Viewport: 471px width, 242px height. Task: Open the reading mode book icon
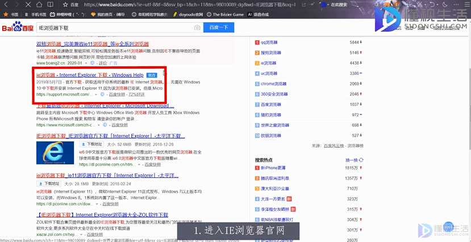click(51, 5)
